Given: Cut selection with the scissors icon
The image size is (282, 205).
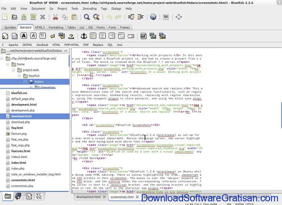Looking at the screenshot, I should coord(55,17).
